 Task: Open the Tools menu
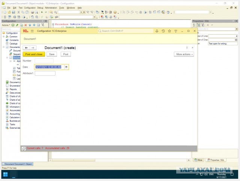(61, 8)
